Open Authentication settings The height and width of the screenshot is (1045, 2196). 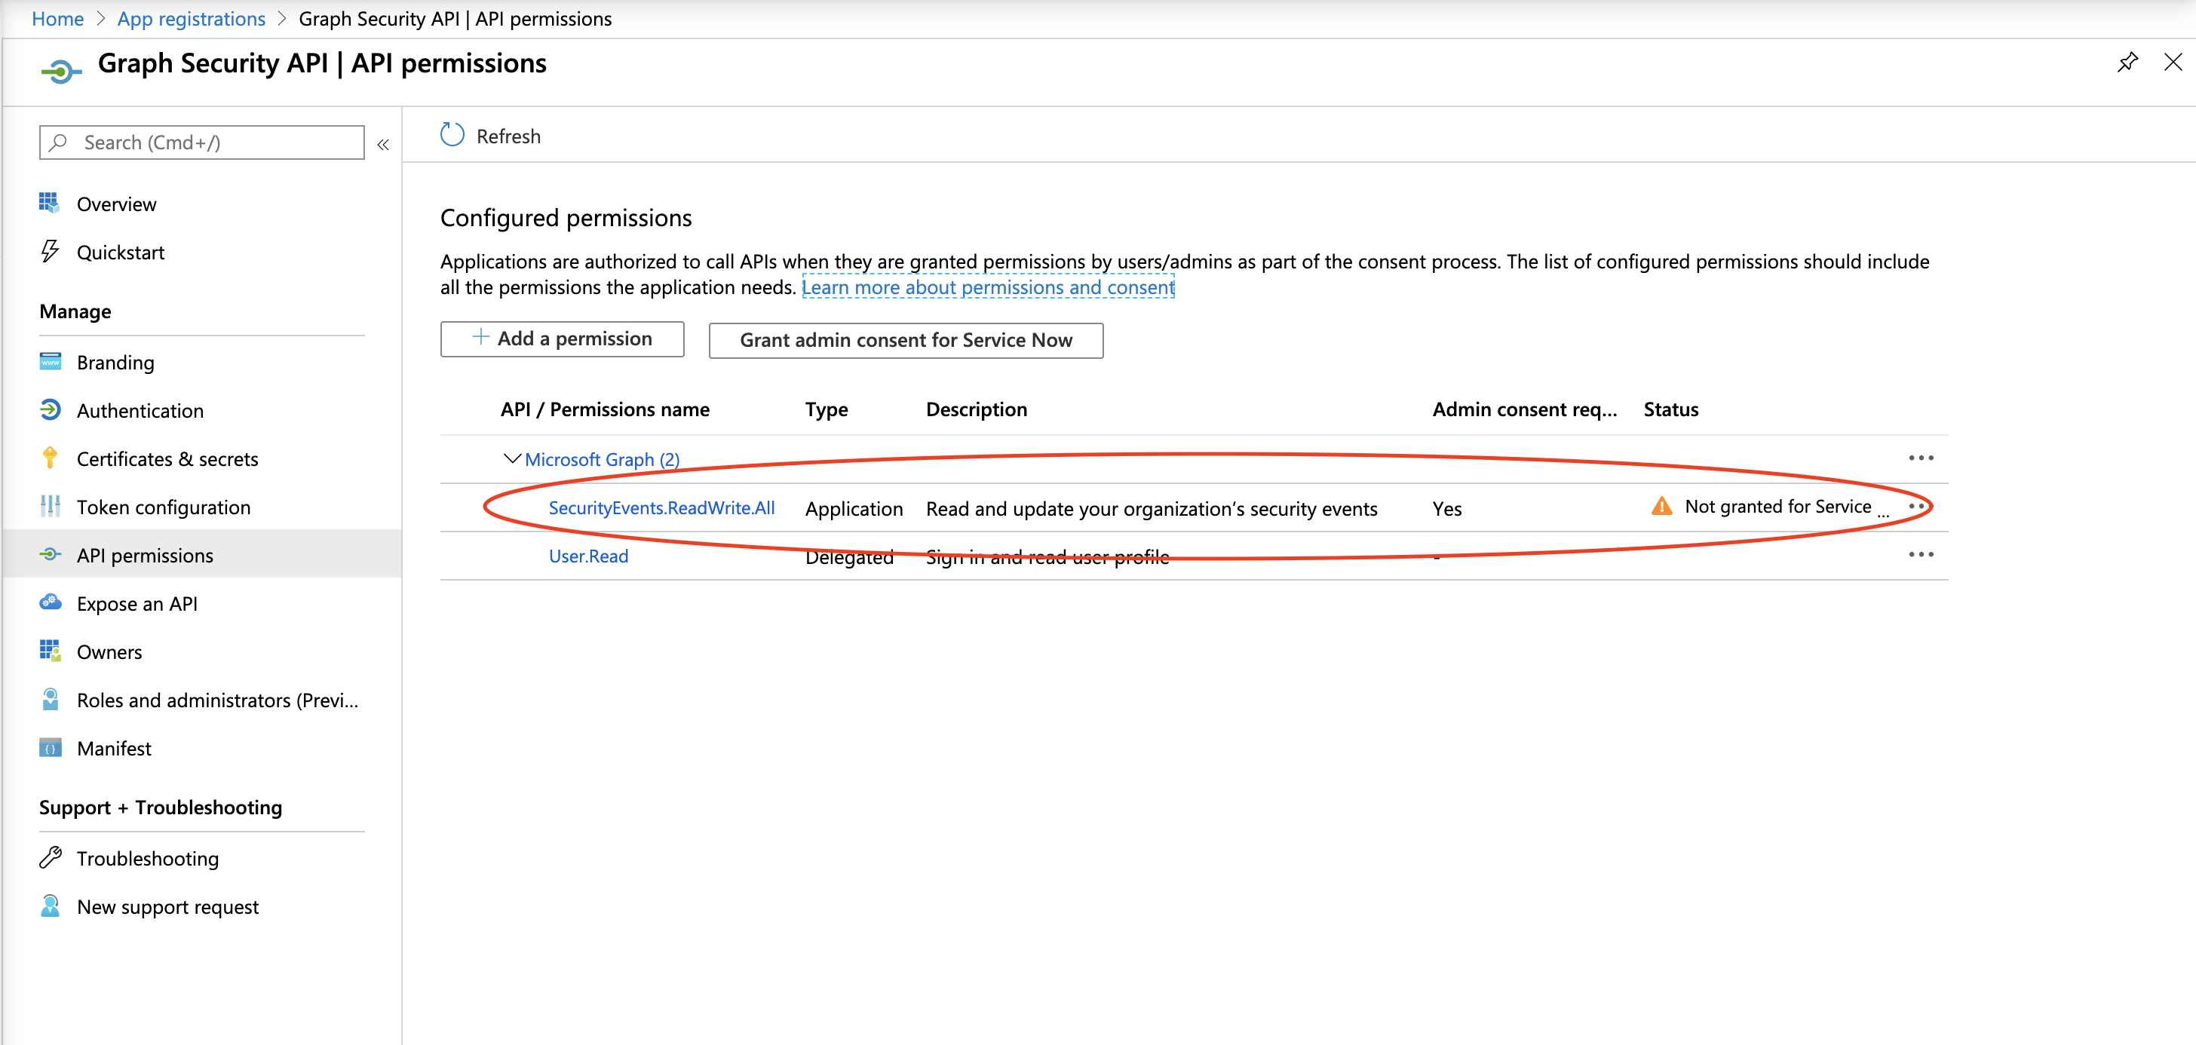pyautogui.click(x=141, y=410)
